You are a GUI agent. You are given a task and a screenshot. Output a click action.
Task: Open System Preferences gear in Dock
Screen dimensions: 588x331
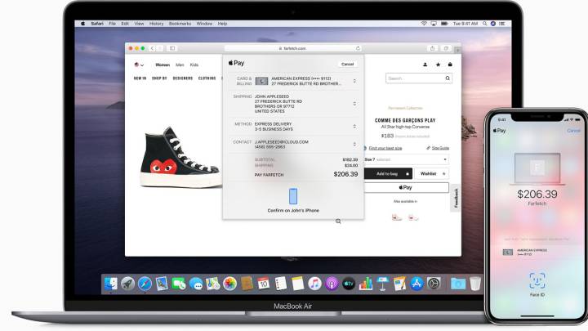tap(434, 284)
